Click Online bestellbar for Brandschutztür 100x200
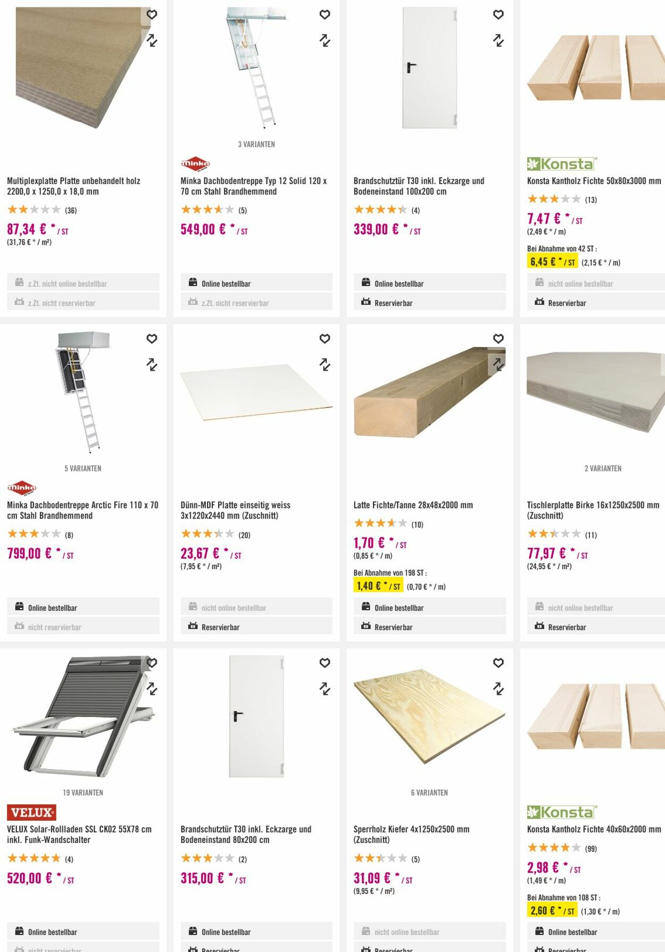The image size is (665, 952). click(429, 283)
